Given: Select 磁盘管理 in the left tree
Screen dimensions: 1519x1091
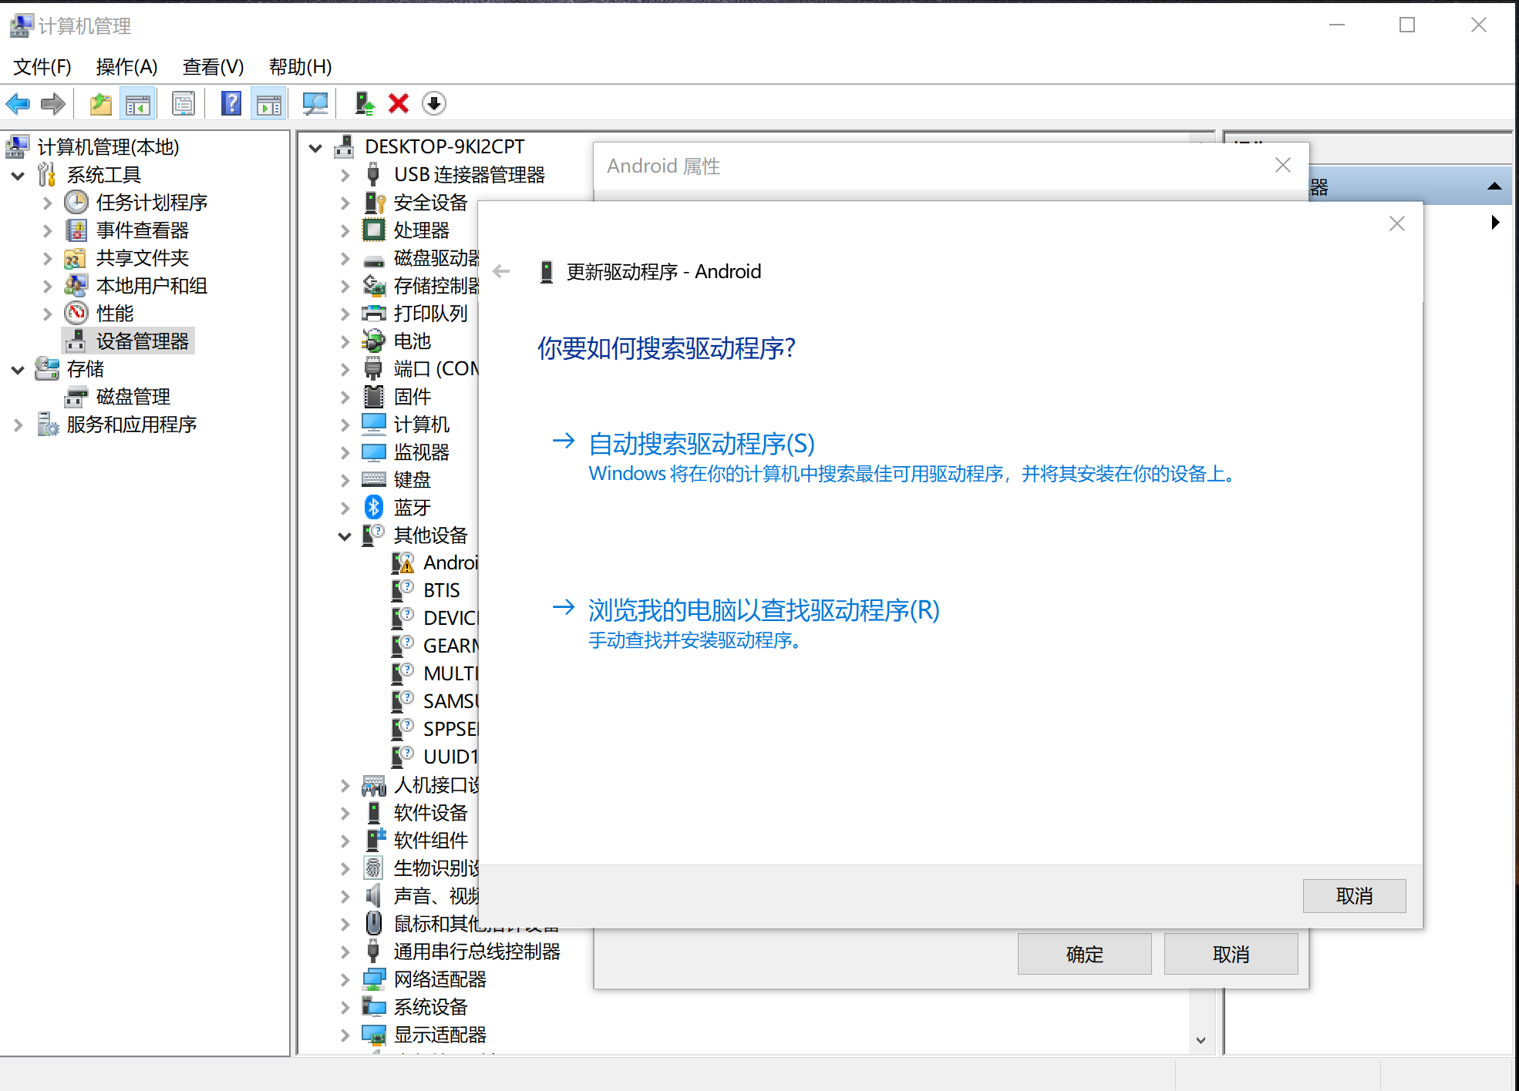Looking at the screenshot, I should (x=133, y=397).
